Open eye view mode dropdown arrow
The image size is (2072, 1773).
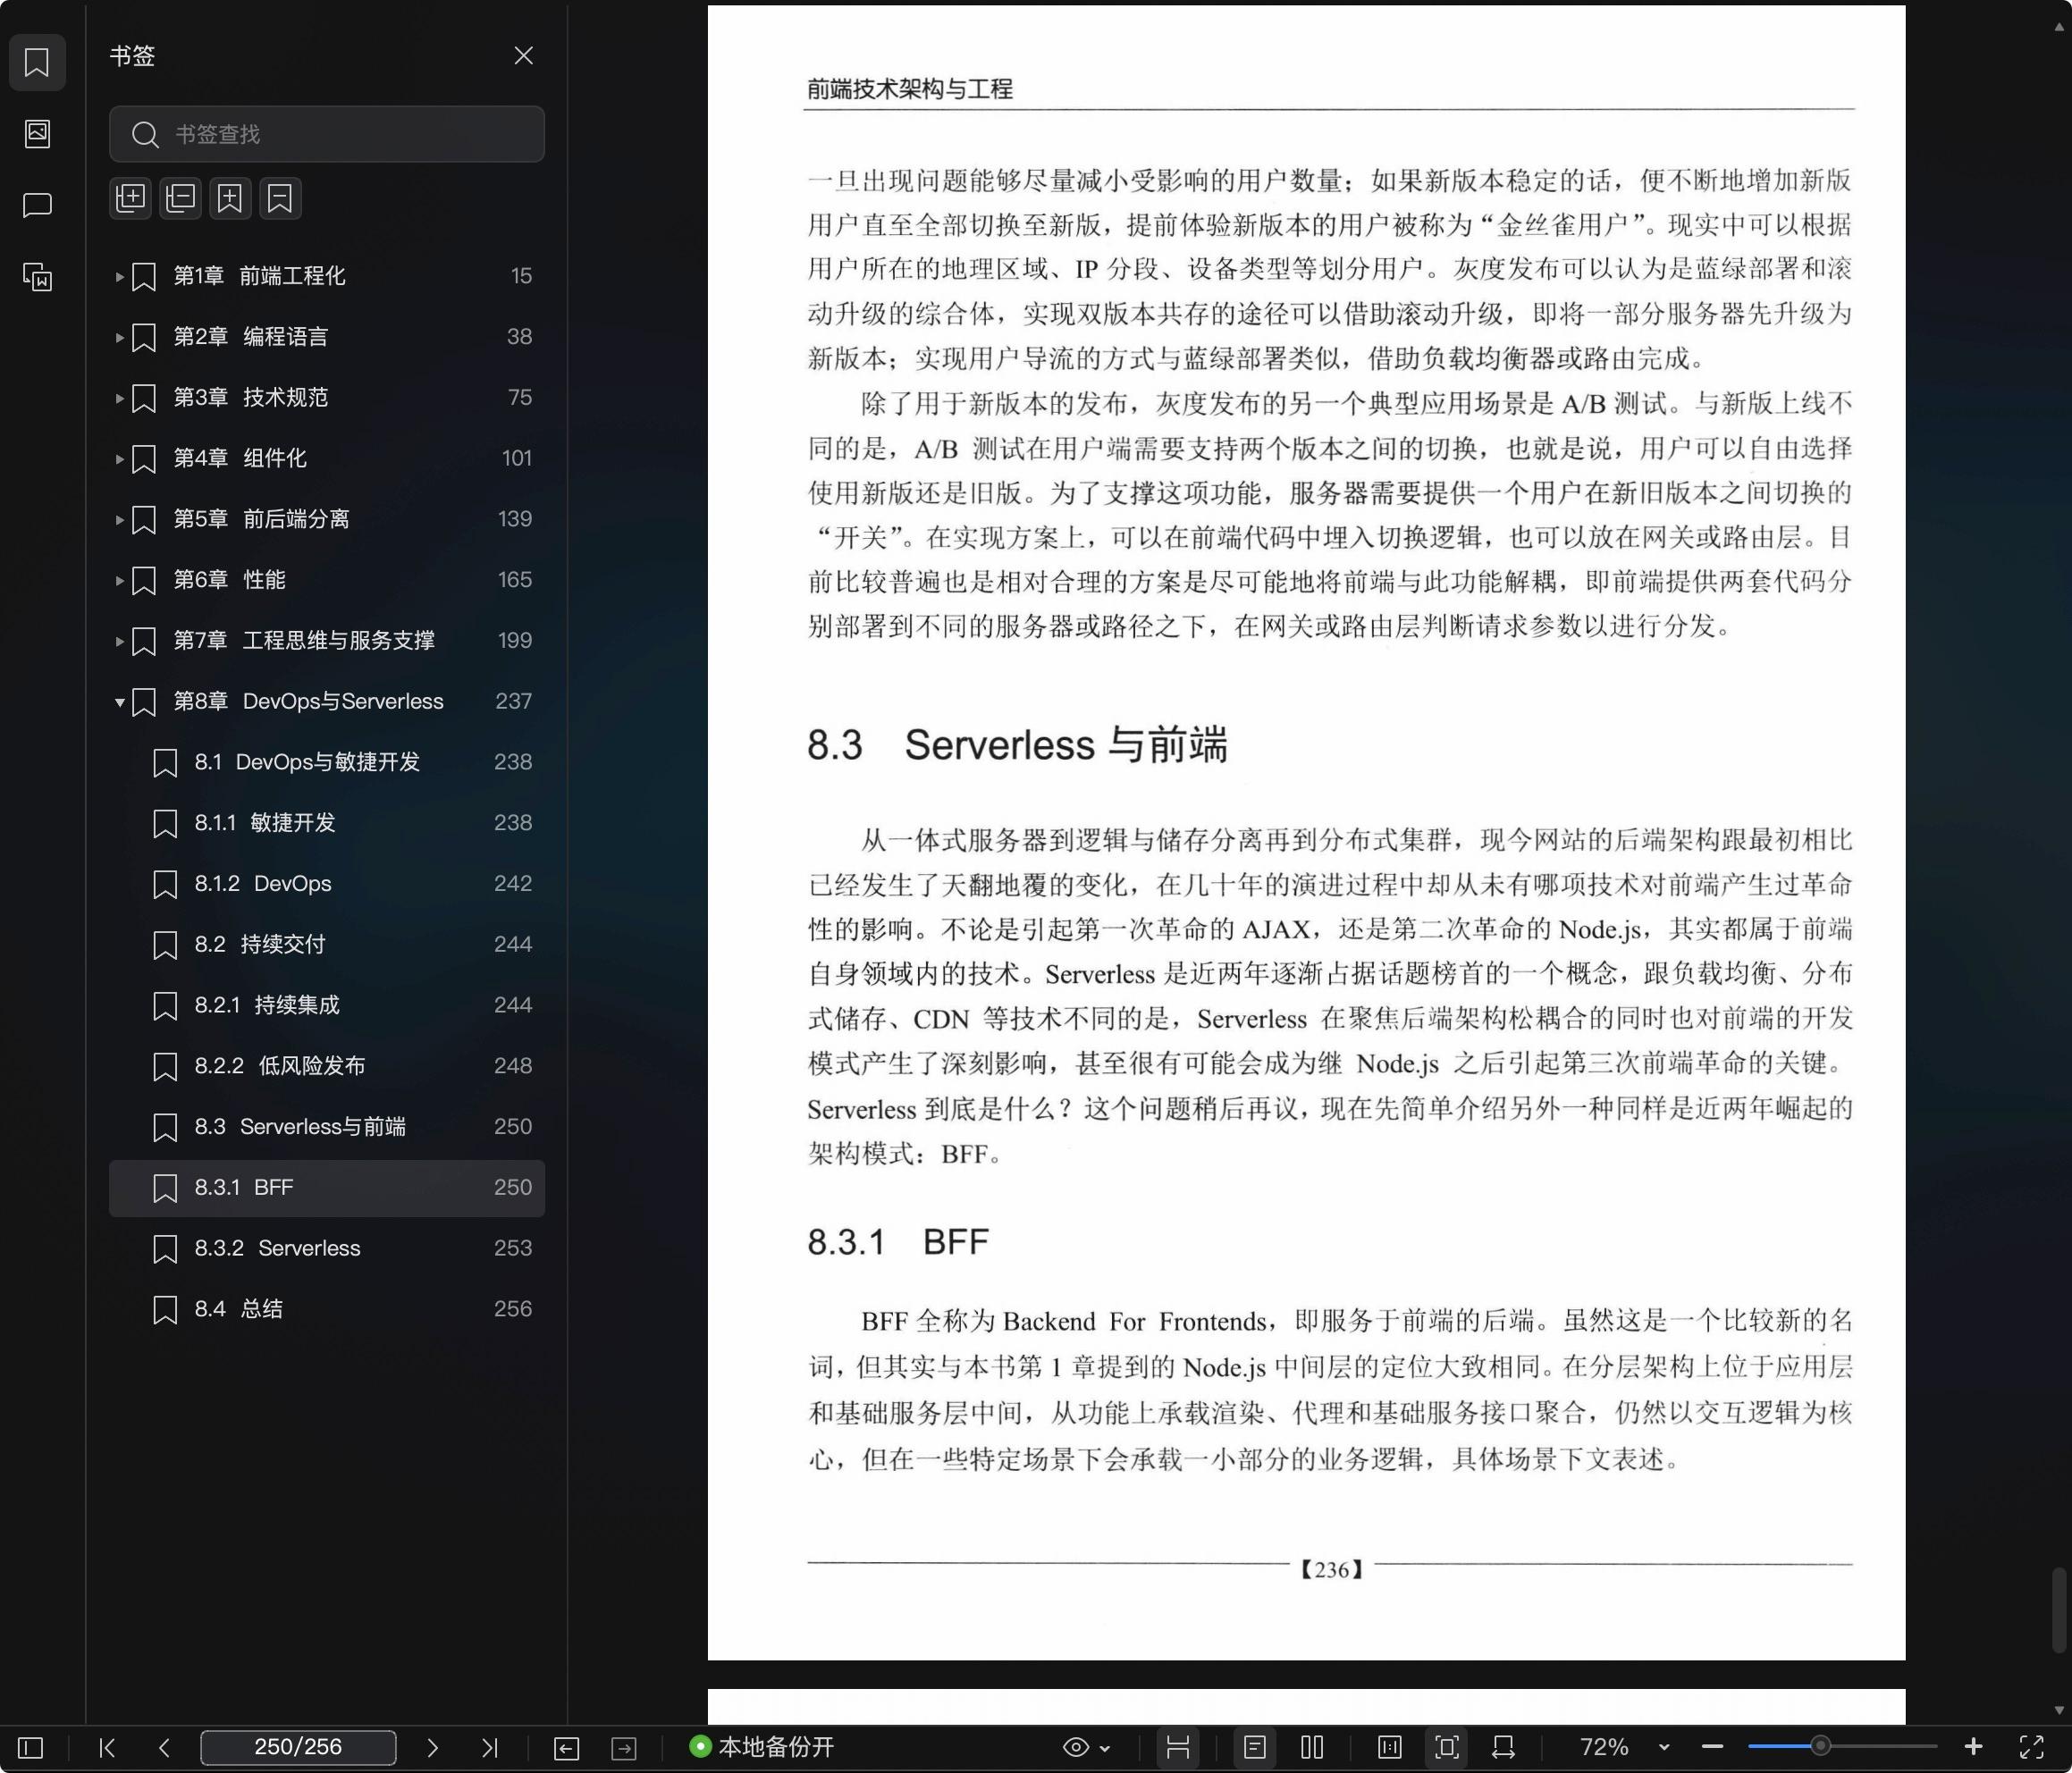(x=1105, y=1748)
